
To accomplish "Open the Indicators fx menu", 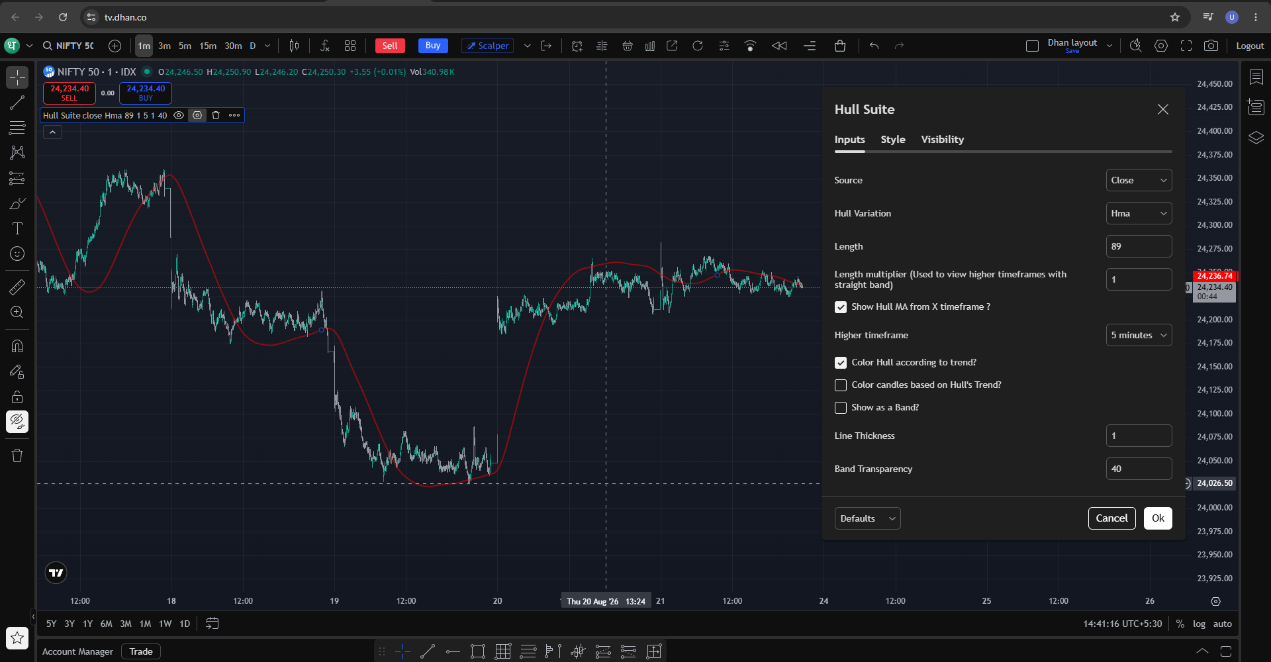I will pos(324,46).
